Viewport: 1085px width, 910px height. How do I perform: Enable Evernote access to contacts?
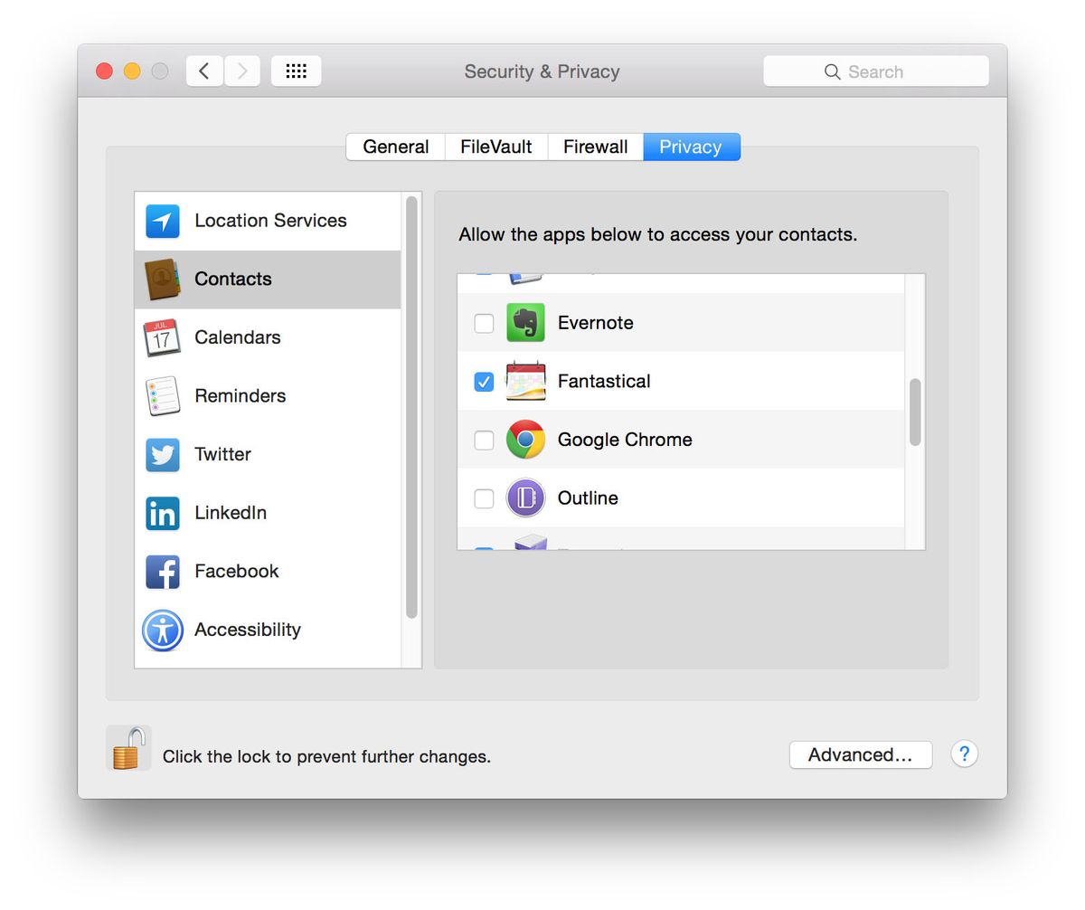(x=484, y=323)
